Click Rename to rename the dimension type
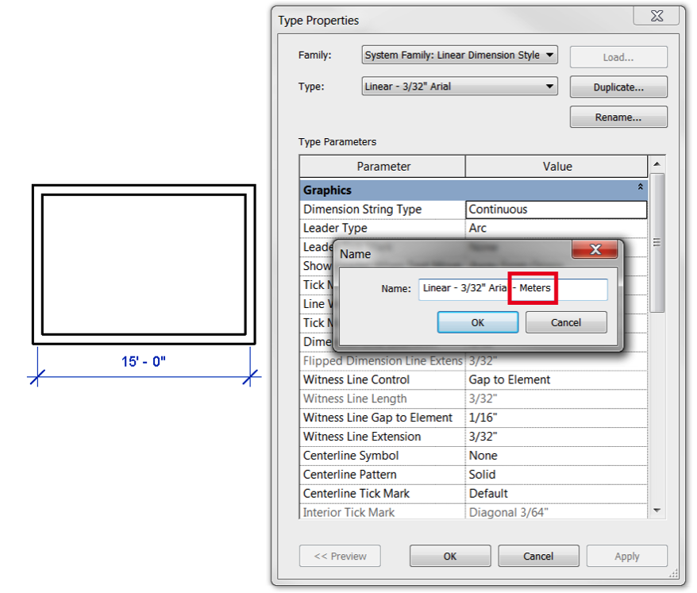The image size is (697, 593). pos(618,117)
